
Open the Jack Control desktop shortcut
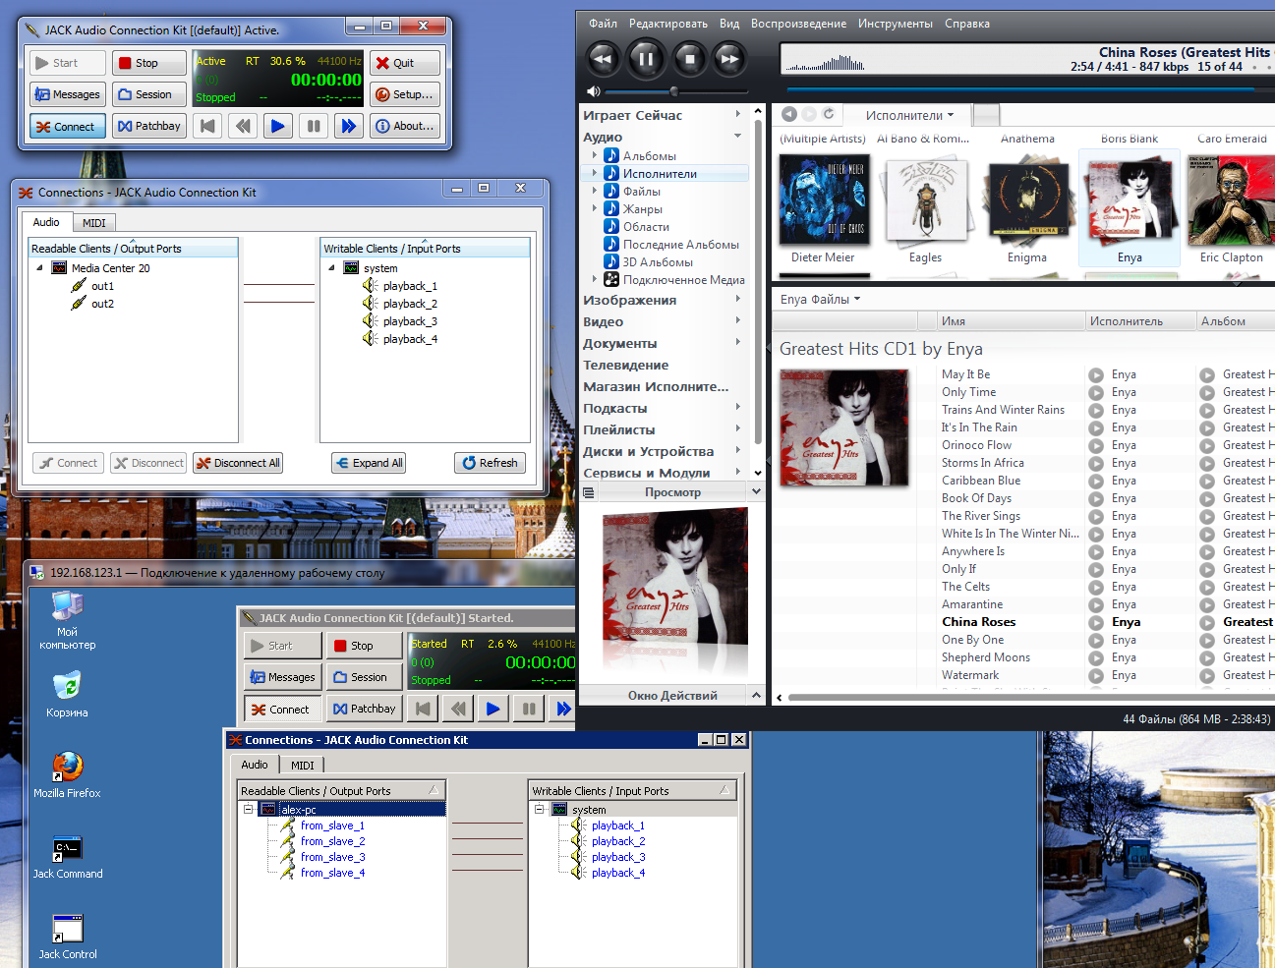[x=67, y=929]
